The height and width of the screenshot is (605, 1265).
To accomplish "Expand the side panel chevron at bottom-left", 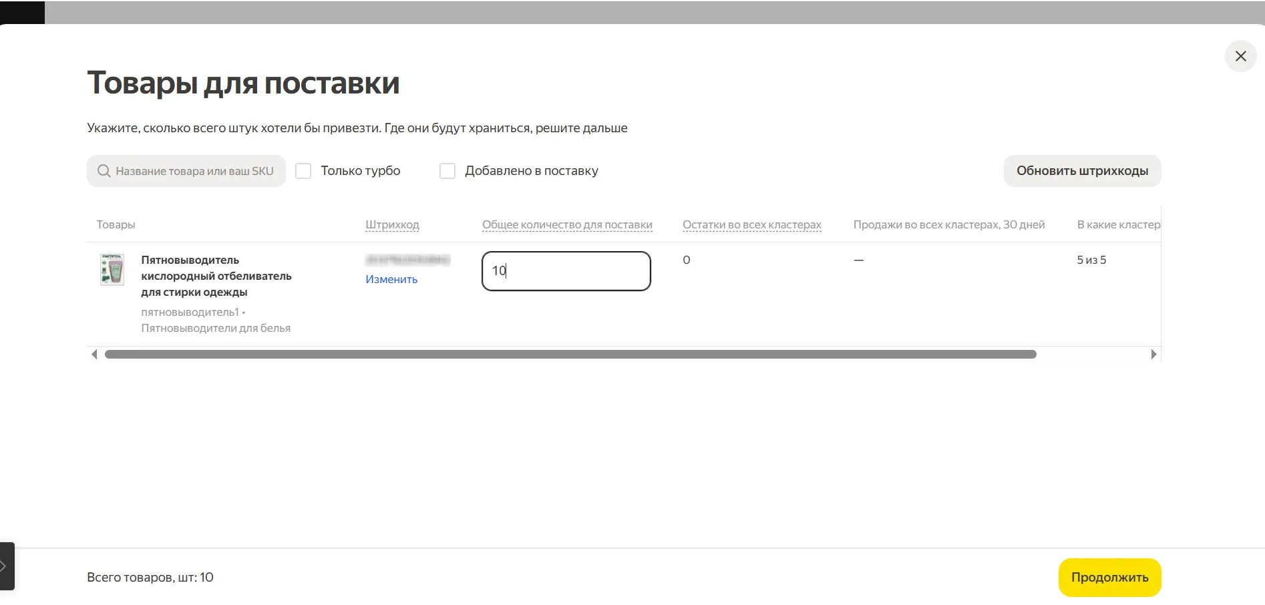I will (5, 566).
